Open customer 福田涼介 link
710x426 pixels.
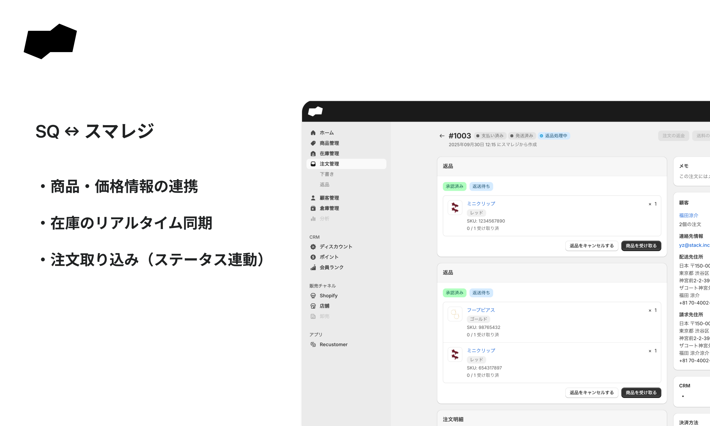pyautogui.click(x=688, y=215)
